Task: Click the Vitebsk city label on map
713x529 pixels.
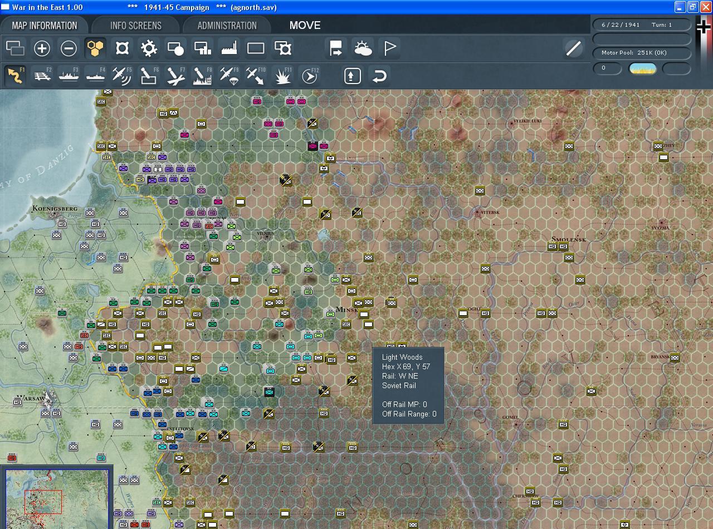Action: 490,212
